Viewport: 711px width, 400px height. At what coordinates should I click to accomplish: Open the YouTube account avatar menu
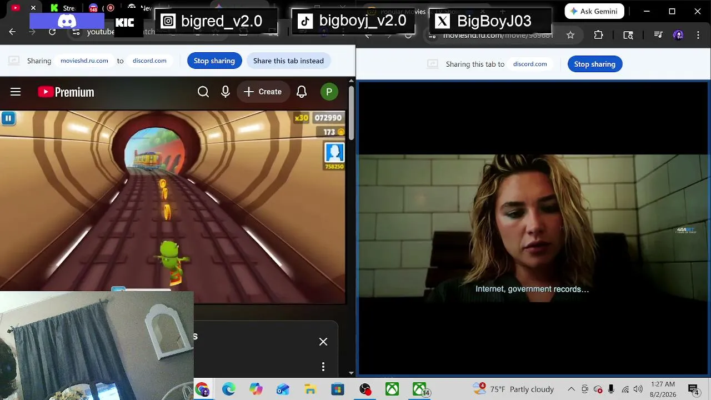329,92
